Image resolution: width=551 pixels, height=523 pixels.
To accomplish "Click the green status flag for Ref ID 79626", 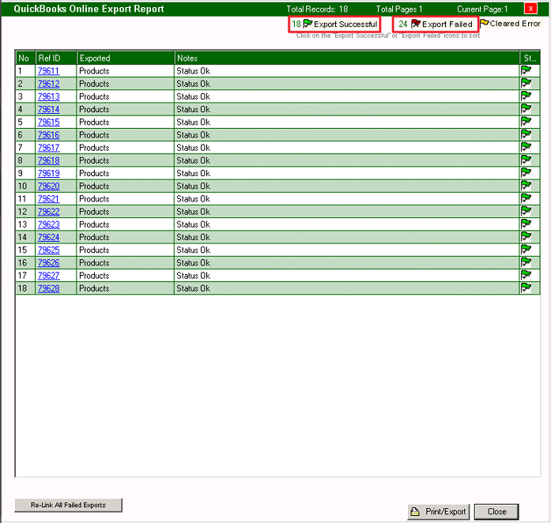I will 526,262.
